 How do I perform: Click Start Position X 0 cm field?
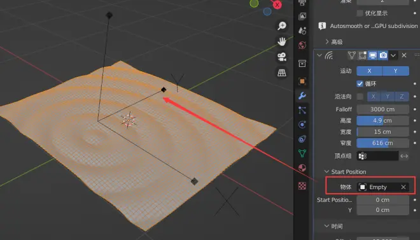coord(382,200)
